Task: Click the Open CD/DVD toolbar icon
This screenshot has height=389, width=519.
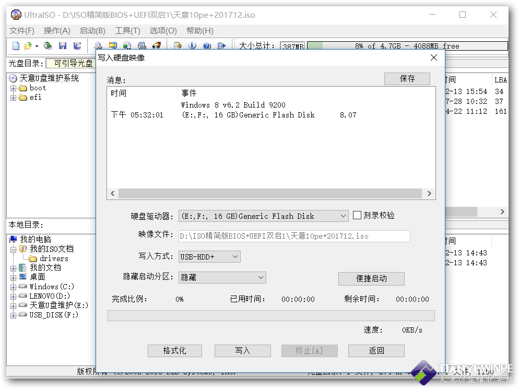Action: pos(48,45)
